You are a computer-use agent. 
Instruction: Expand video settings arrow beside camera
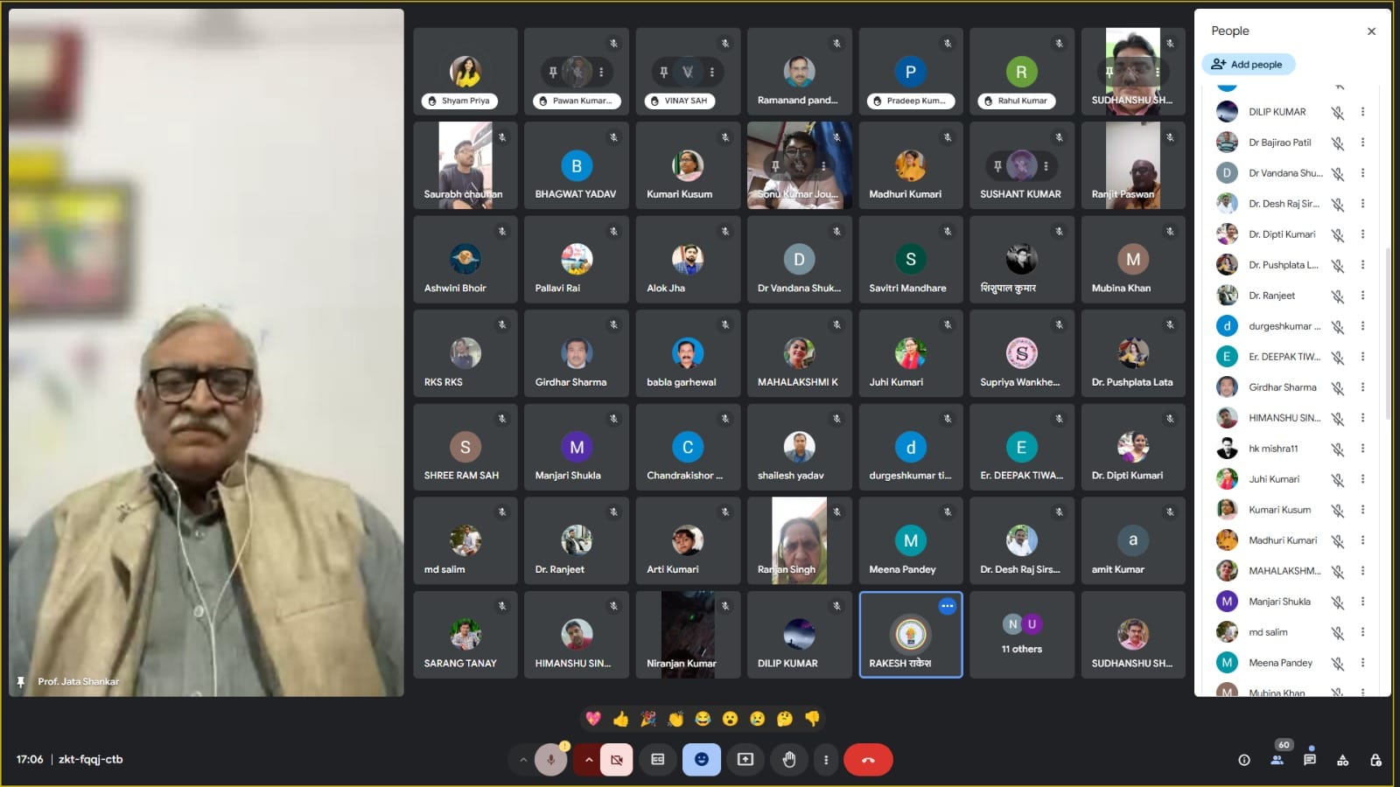[x=589, y=760]
